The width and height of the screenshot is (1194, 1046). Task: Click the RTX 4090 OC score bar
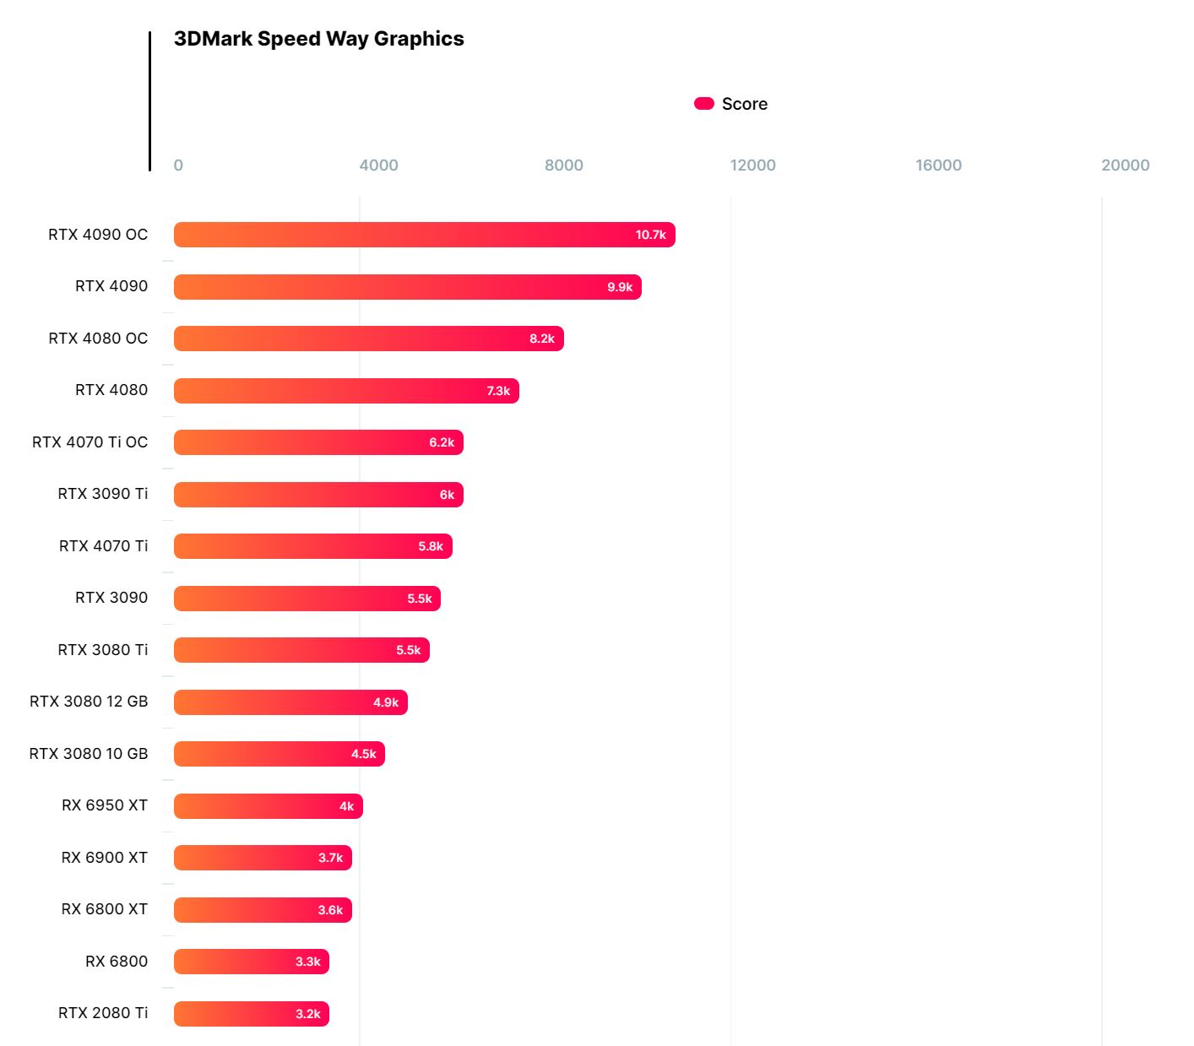coord(424,235)
